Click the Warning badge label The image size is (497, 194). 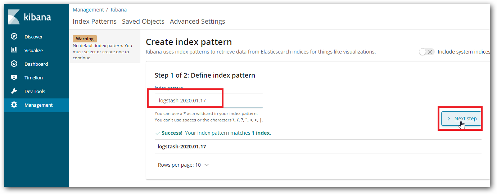(85, 39)
